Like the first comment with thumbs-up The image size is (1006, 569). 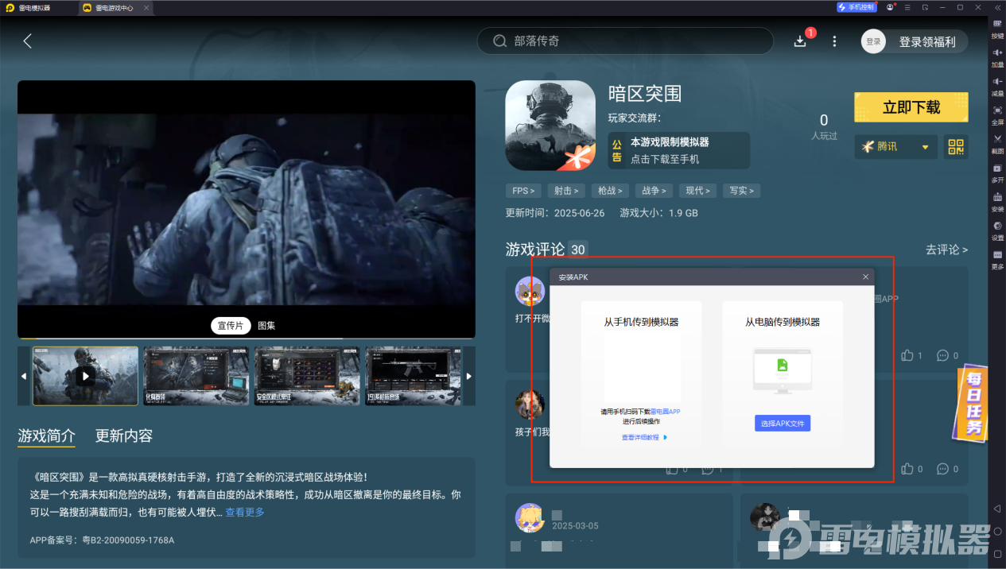(907, 355)
